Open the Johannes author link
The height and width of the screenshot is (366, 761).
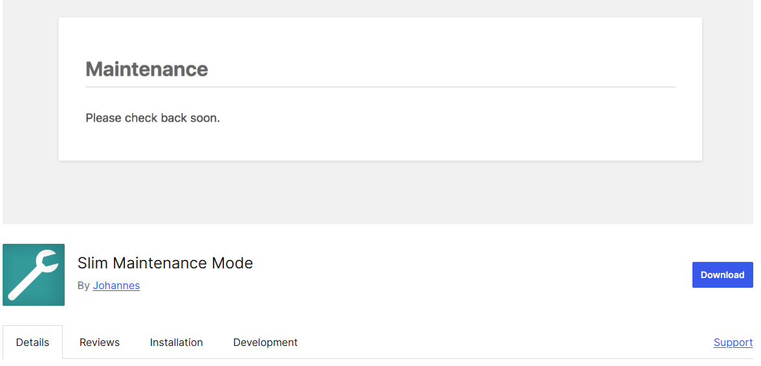(116, 286)
